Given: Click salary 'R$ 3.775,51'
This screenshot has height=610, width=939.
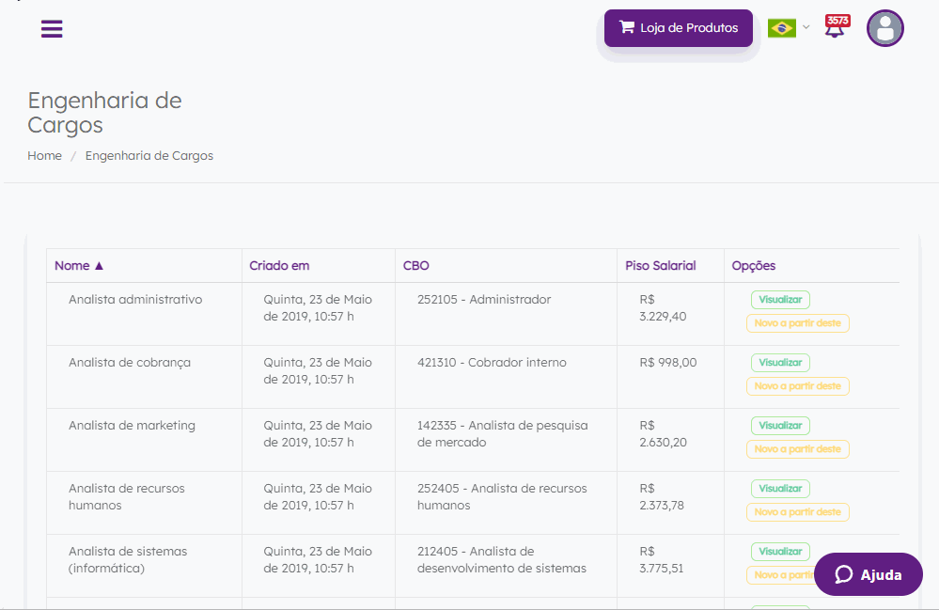Looking at the screenshot, I should coord(661,560).
